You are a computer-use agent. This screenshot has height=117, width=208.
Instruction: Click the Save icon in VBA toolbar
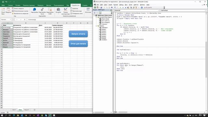[101, 7]
